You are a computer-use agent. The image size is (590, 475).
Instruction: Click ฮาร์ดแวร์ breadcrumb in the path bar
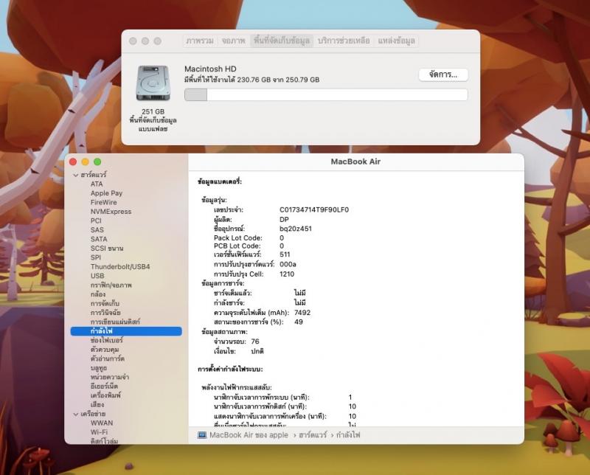click(313, 435)
